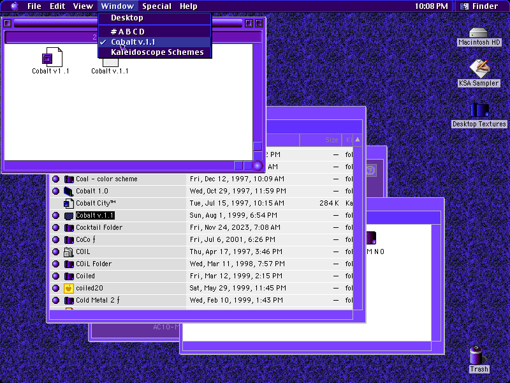Select the Macintosh HD drive icon

point(479,33)
